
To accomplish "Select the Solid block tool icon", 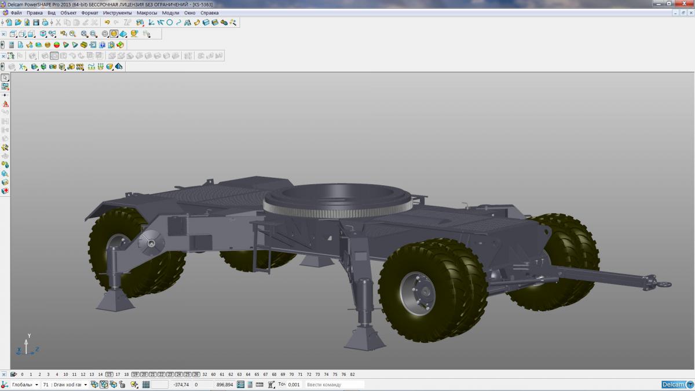I will (206, 22).
